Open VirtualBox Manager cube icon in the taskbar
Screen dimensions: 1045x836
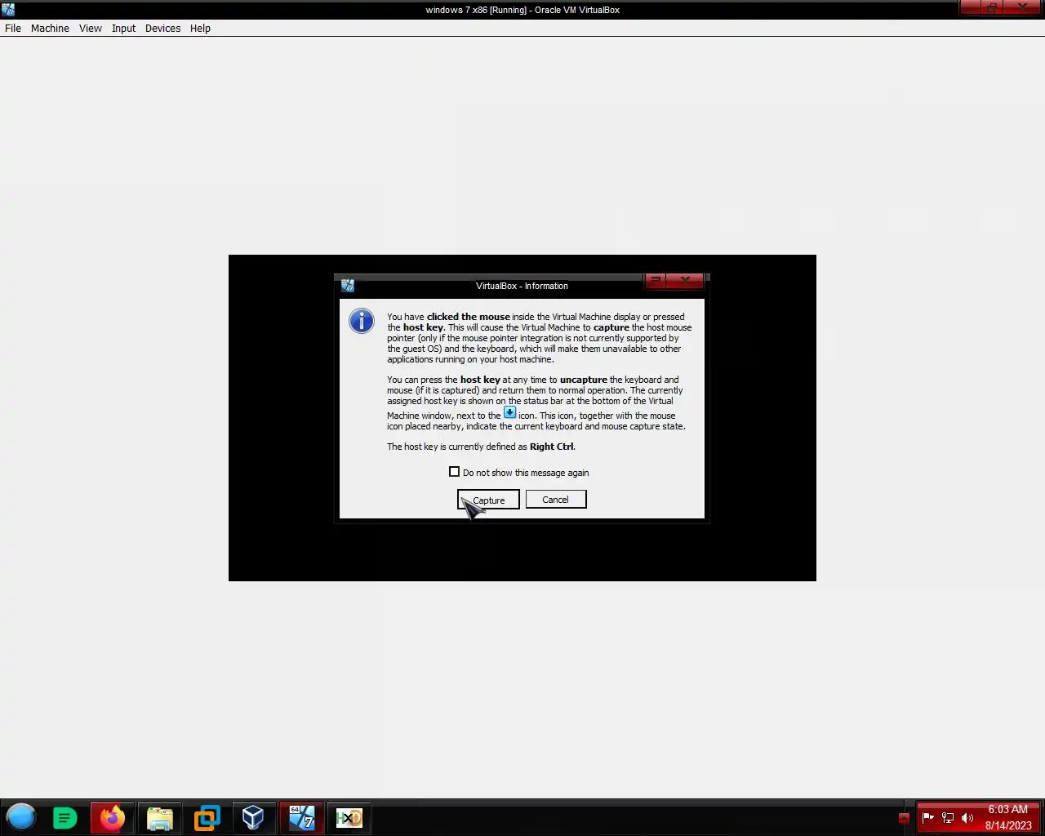(x=253, y=817)
